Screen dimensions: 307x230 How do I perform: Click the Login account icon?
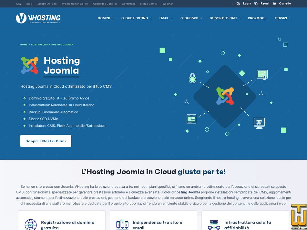pyautogui.click(x=238, y=4)
